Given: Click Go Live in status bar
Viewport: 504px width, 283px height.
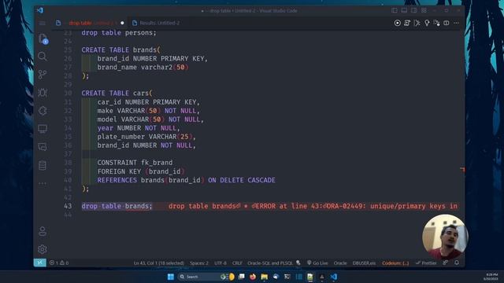Looking at the screenshot, I should pos(317,263).
